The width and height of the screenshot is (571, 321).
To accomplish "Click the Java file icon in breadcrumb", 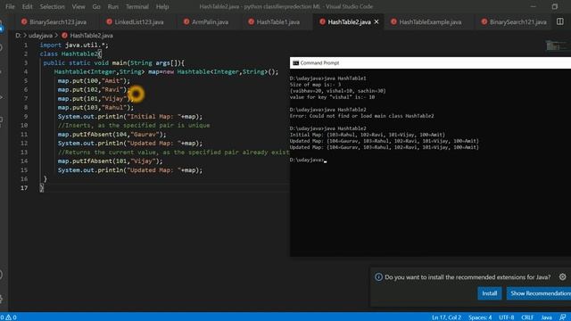I will pos(64,36).
